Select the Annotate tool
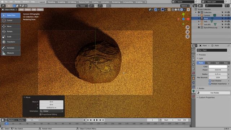Image resolution: width=231 pixels, height=130 pixels. 10,48
